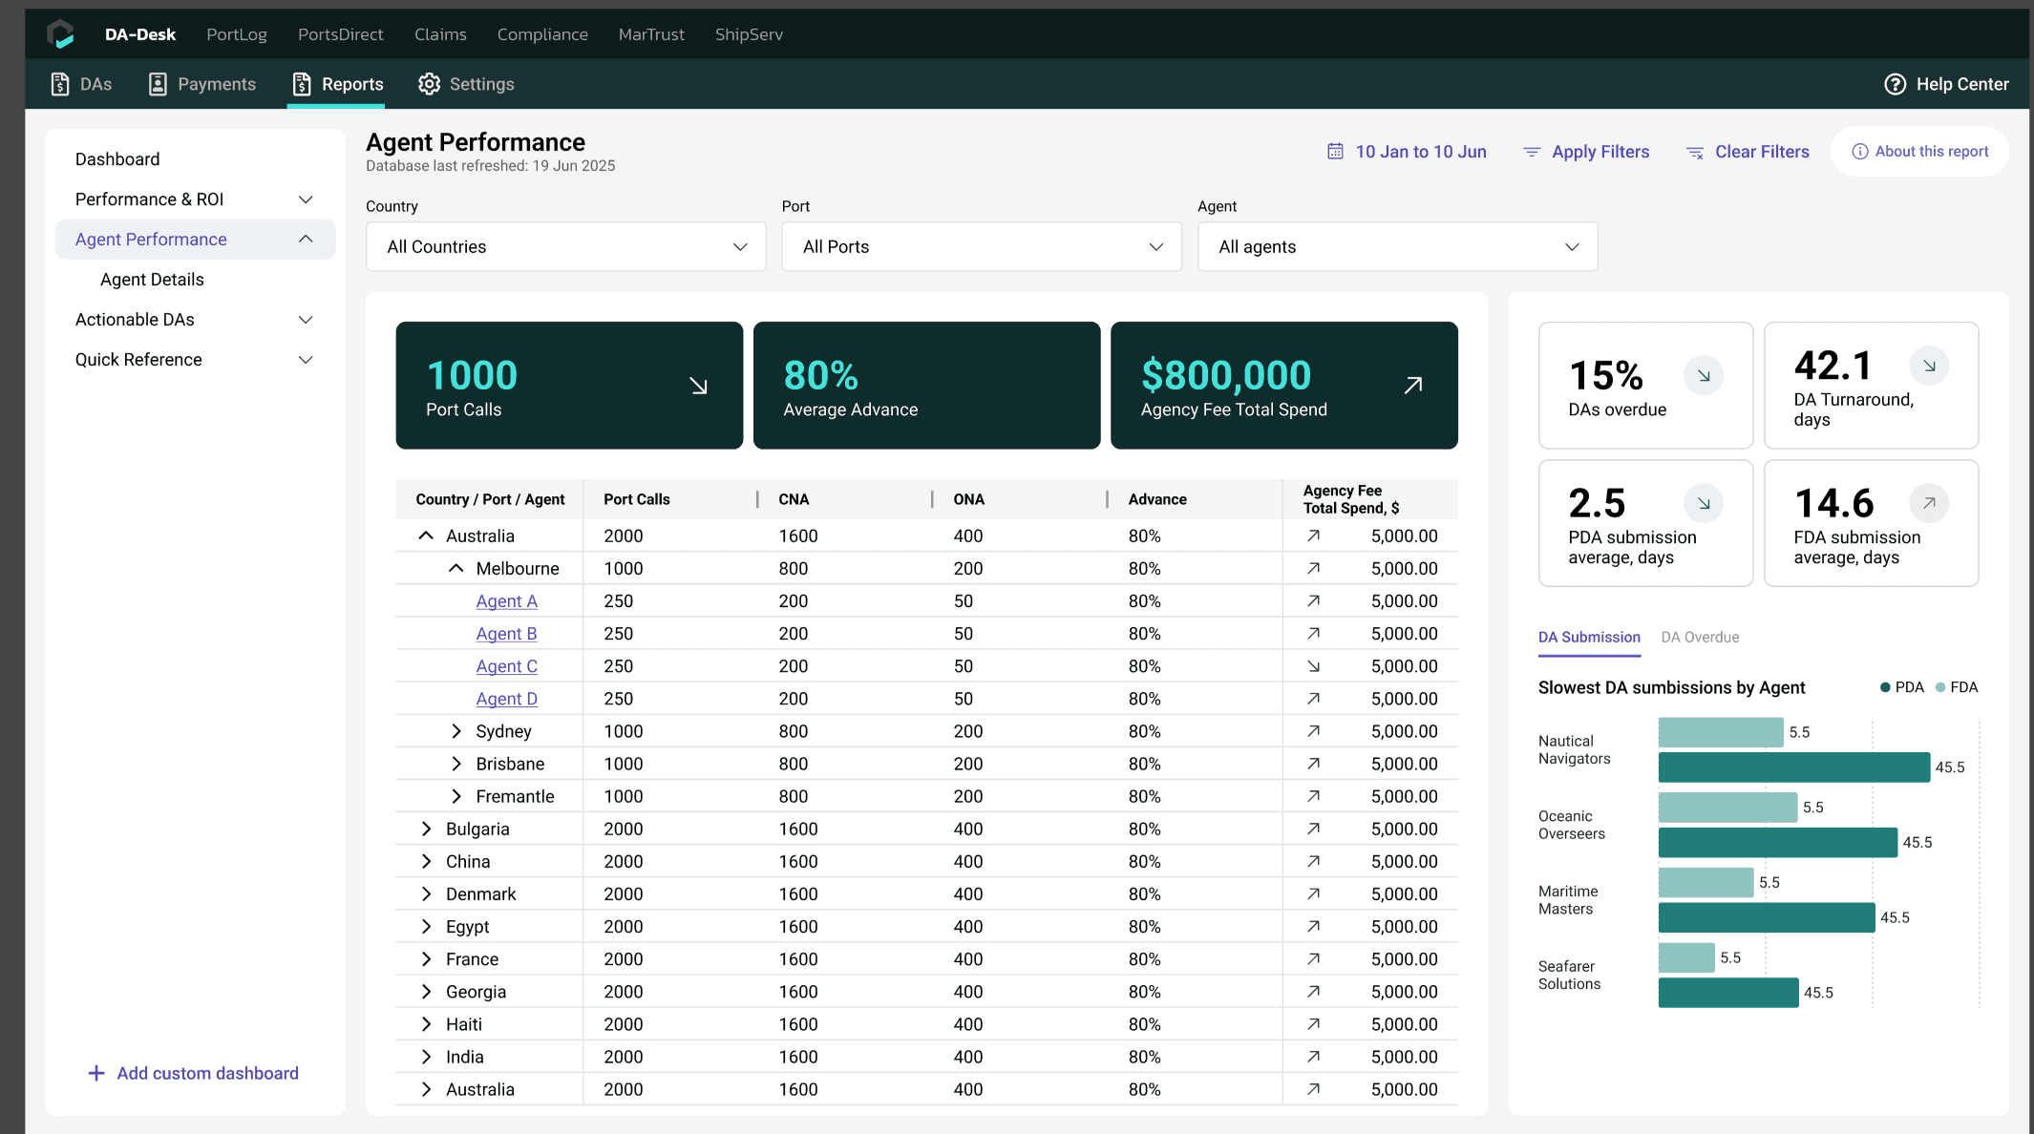
Task: Click the About this report button
Action: click(1919, 152)
